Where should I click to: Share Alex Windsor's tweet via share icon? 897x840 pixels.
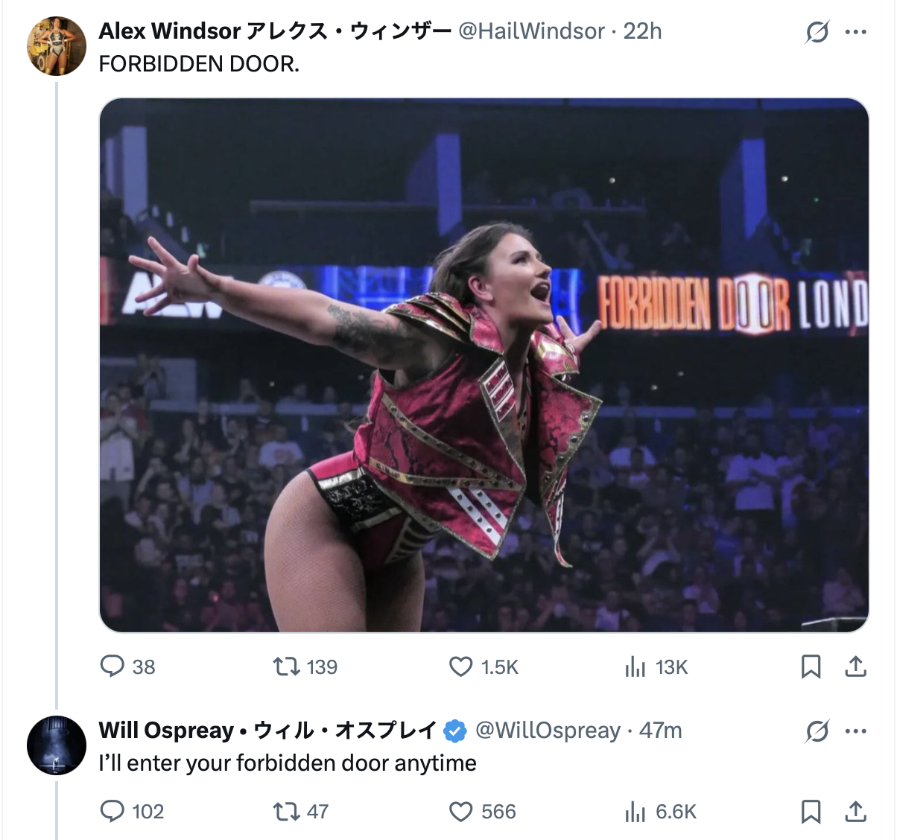(856, 666)
